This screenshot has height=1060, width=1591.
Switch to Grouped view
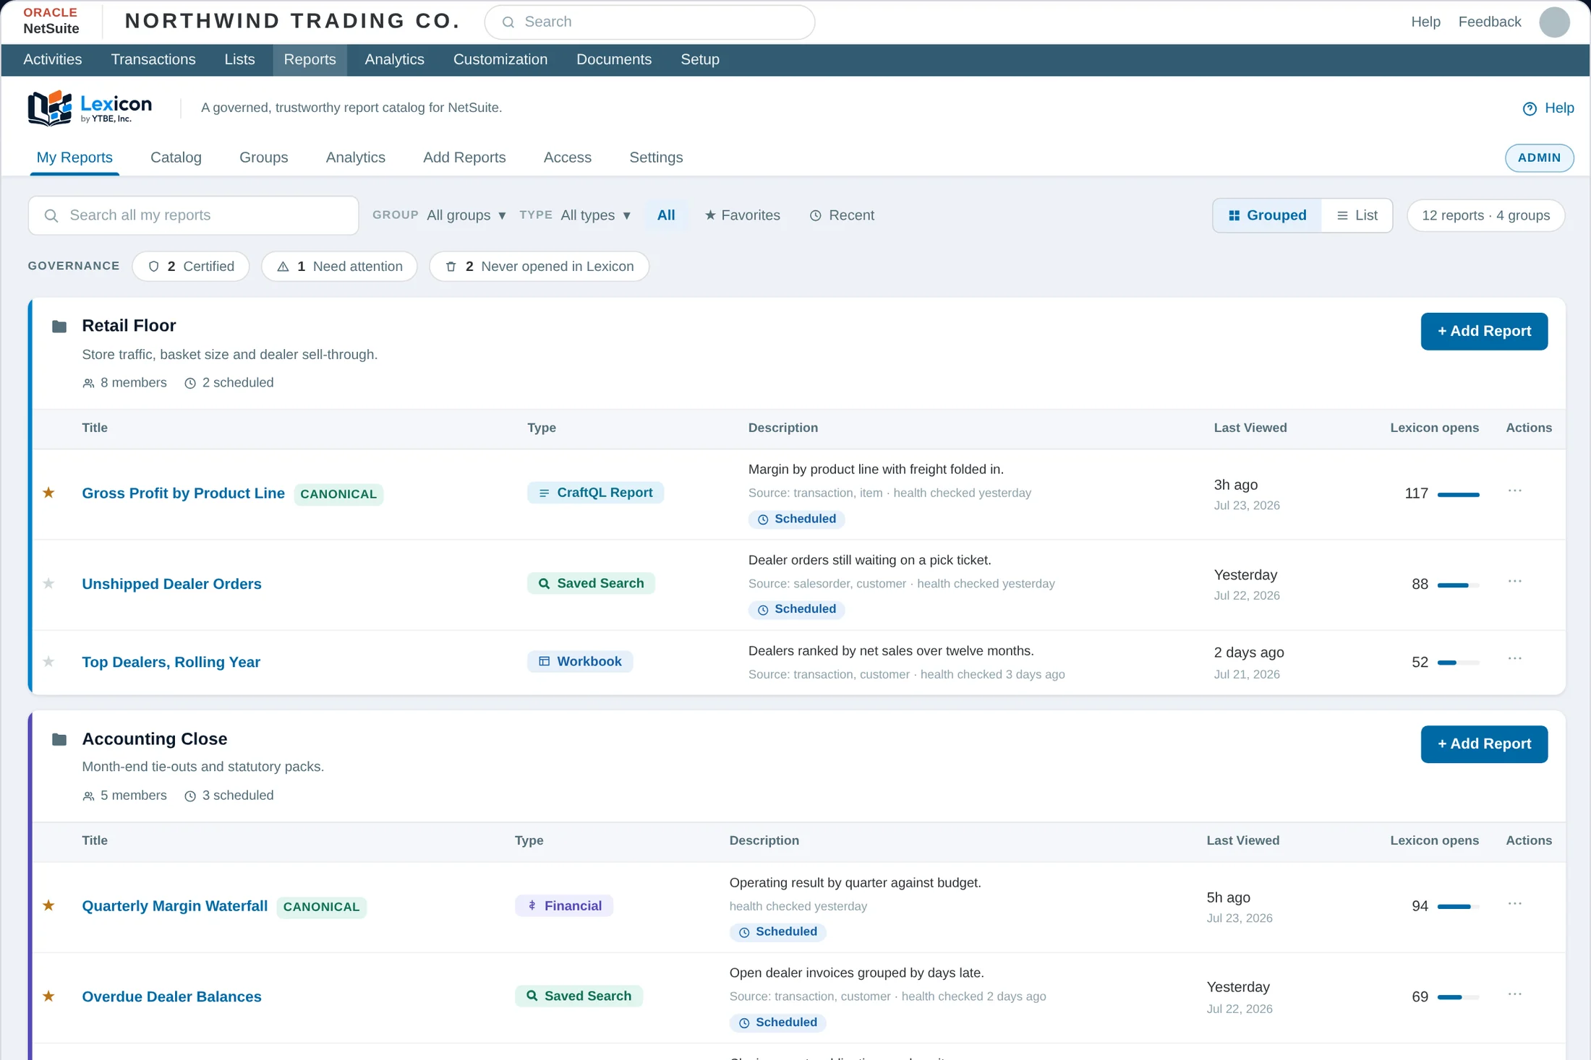1267,215
